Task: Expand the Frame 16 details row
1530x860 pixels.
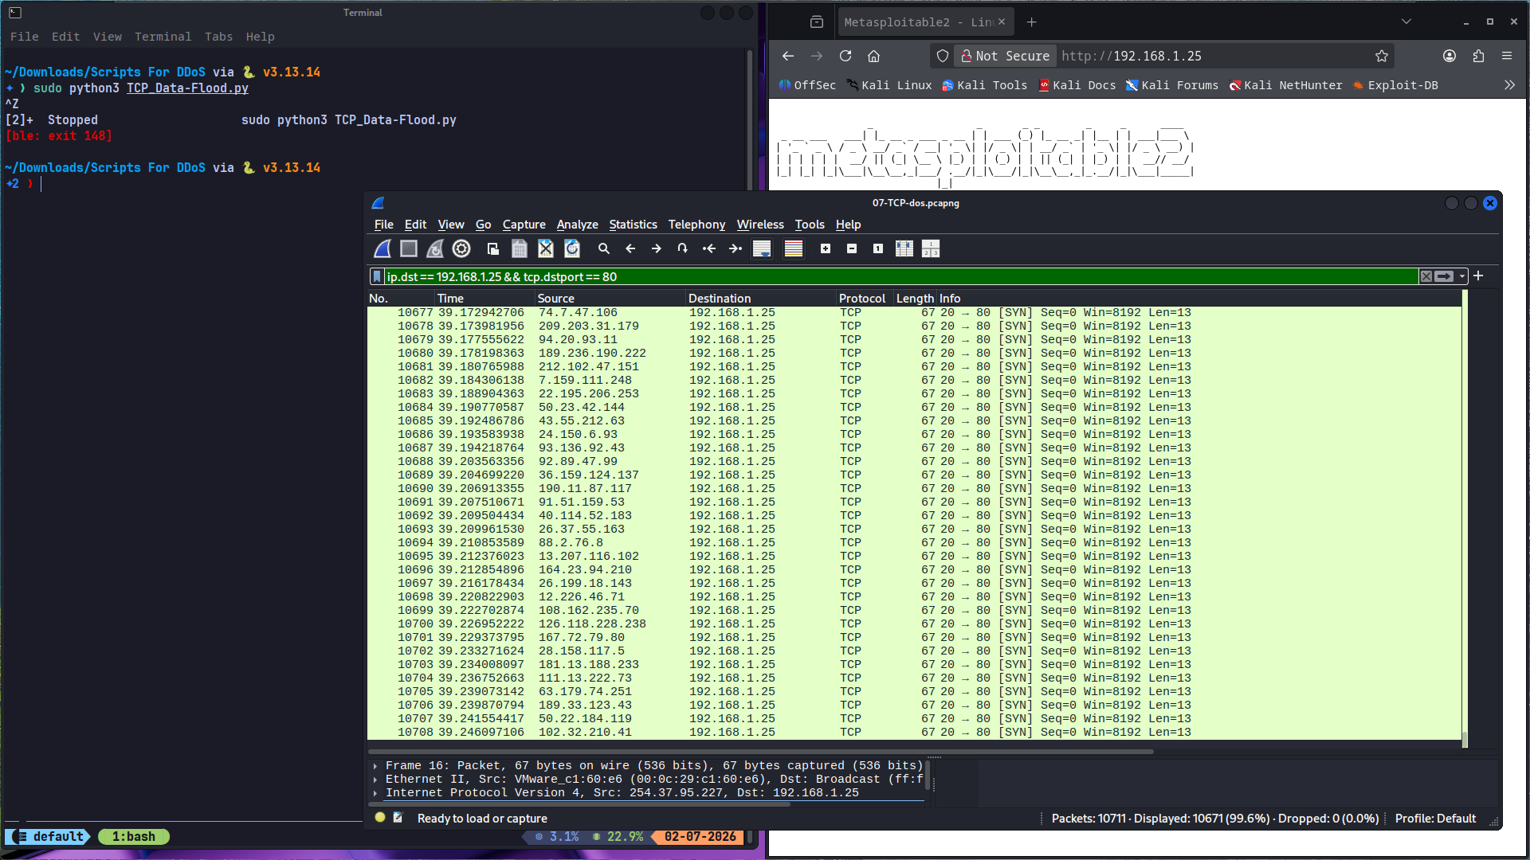Action: click(x=375, y=766)
